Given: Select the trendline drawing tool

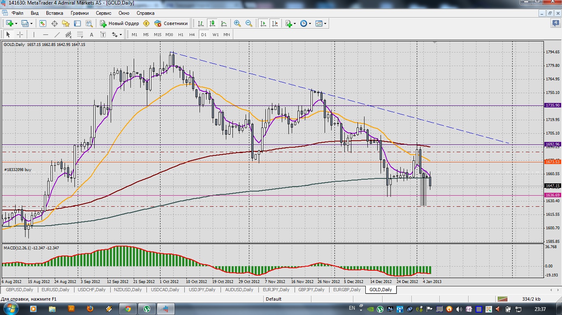Looking at the screenshot, I should point(57,35).
